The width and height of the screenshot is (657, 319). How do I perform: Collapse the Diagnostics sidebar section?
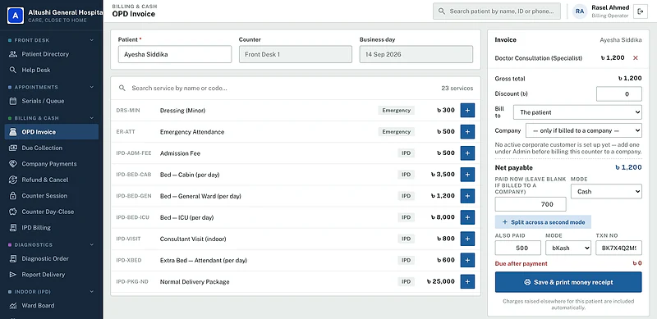tap(92, 244)
